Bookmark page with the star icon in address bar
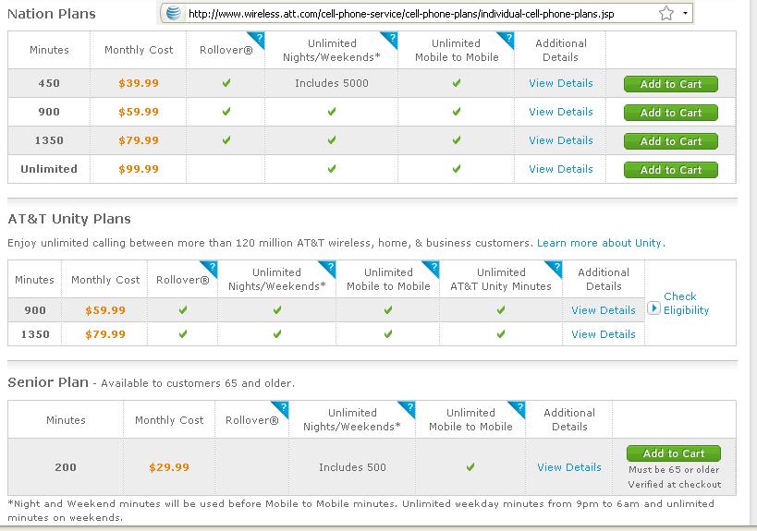 point(666,13)
